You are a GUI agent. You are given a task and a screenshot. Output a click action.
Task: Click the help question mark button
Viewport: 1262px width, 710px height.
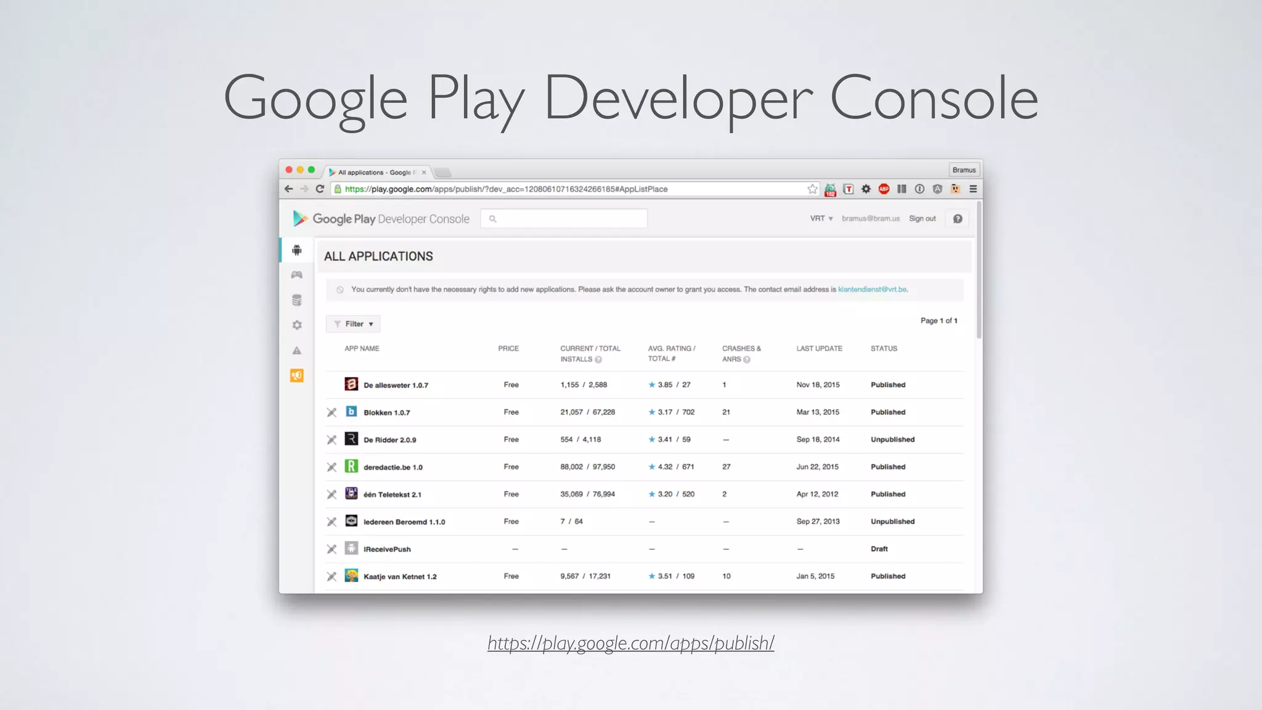(x=958, y=219)
